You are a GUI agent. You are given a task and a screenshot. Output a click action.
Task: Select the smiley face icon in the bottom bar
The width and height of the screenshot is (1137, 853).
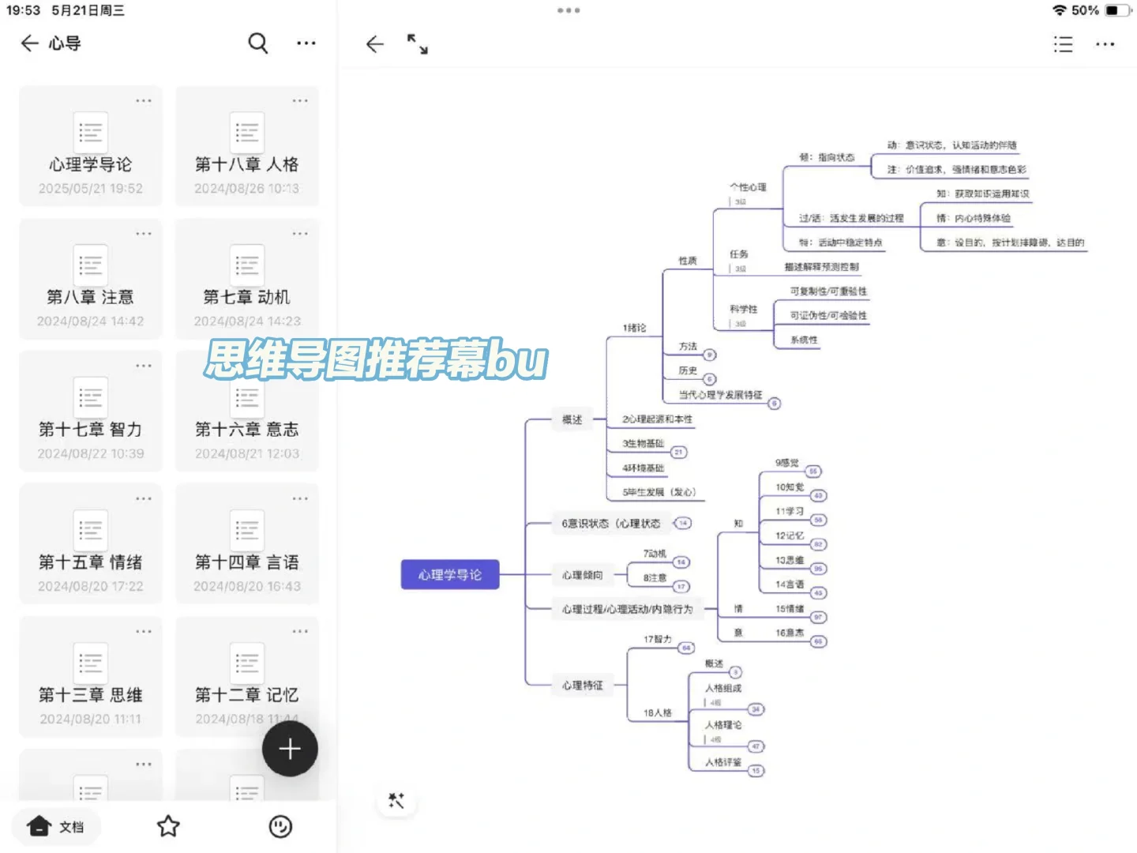pos(282,826)
